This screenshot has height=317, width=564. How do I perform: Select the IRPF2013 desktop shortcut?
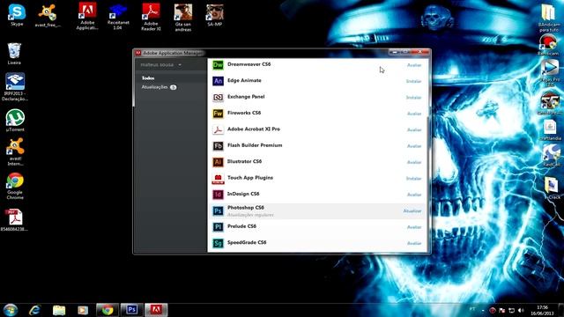click(15, 87)
